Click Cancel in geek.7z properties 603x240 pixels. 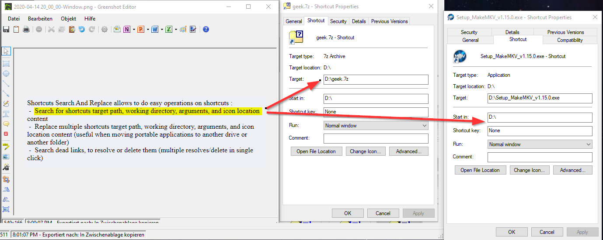point(383,213)
